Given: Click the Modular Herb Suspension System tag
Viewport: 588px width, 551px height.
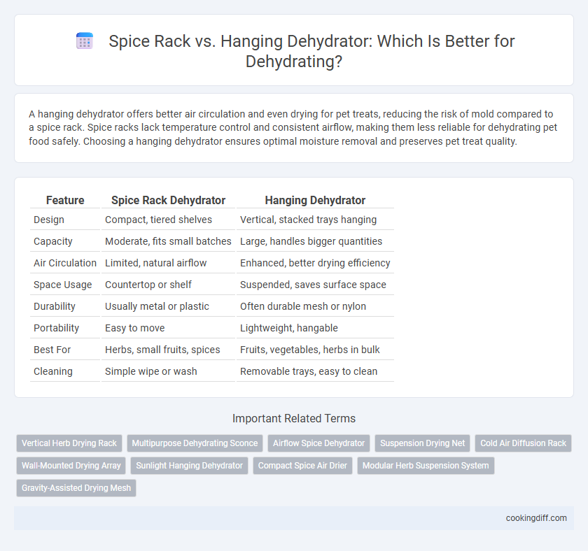Looking at the screenshot, I should [x=426, y=466].
